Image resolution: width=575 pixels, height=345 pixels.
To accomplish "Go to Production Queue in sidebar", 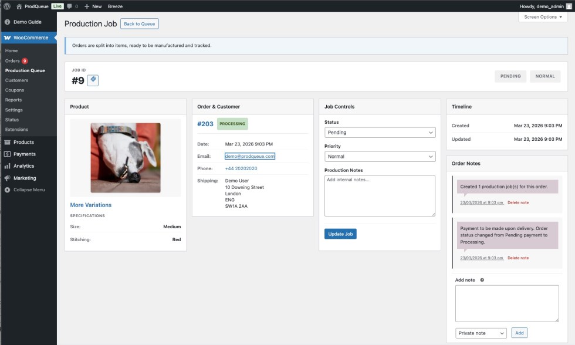I will (x=25, y=70).
